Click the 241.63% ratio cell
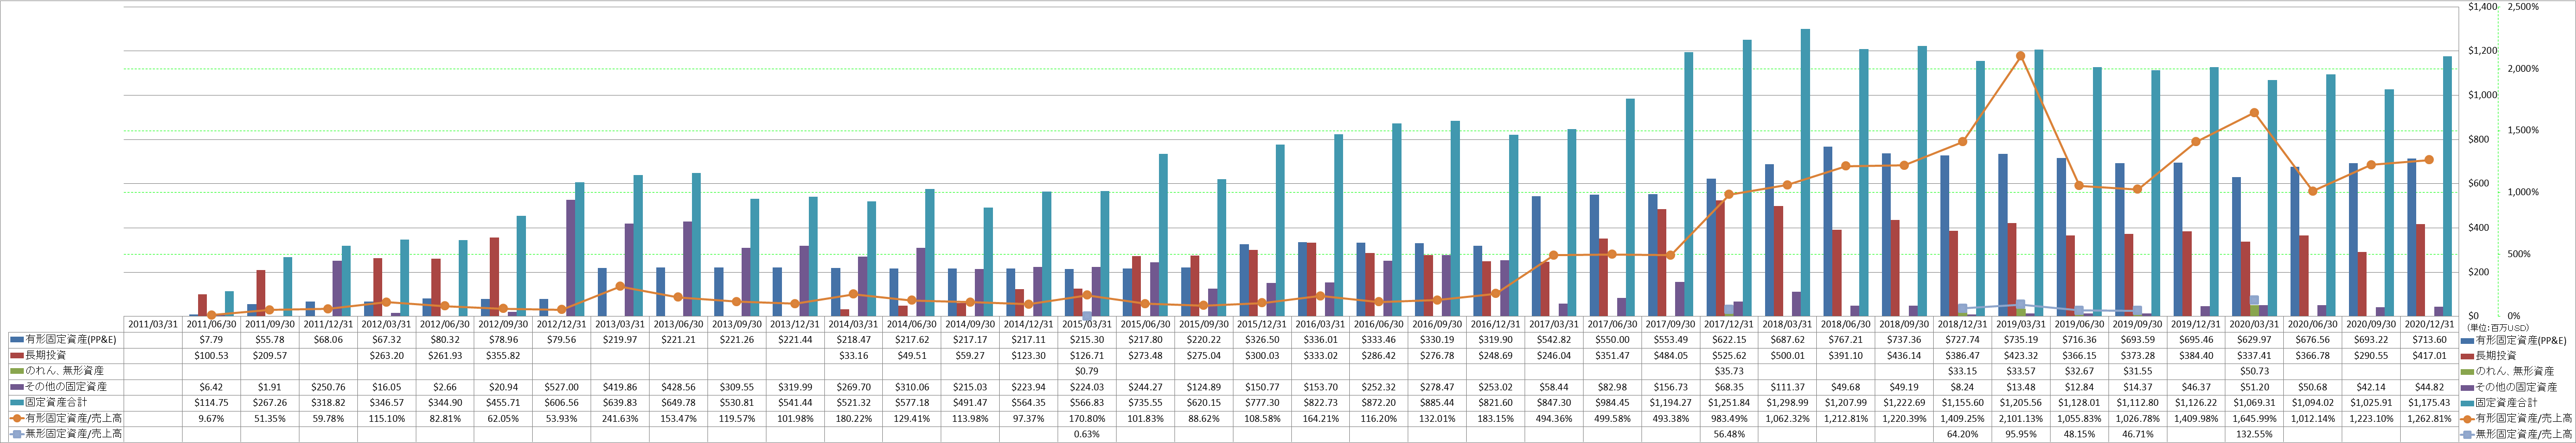 [x=620, y=418]
